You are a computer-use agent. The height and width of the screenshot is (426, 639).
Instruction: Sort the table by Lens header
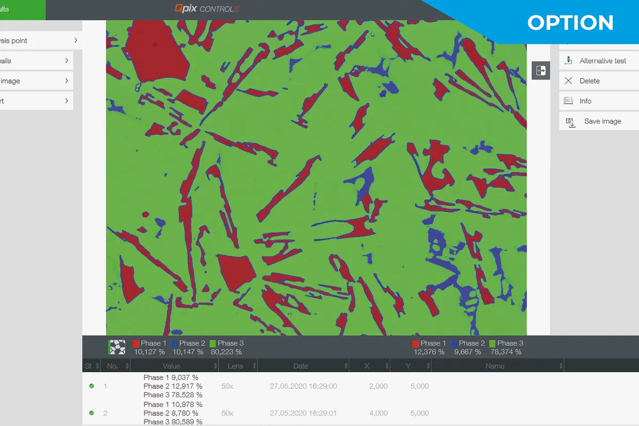pos(235,366)
